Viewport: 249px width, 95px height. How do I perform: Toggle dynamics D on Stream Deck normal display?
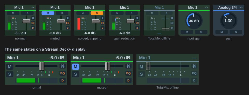coord(63,80)
